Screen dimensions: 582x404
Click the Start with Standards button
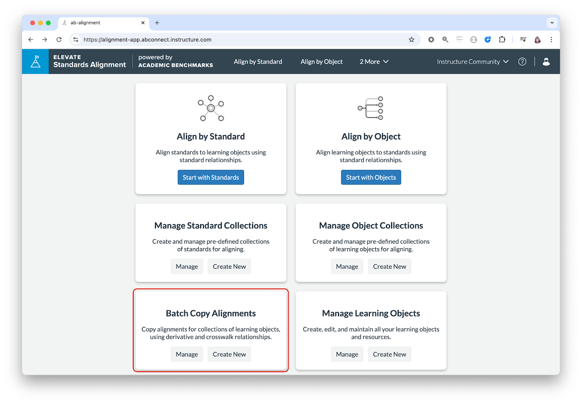click(211, 177)
